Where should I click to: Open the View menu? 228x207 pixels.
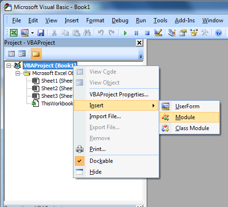coord(51,20)
